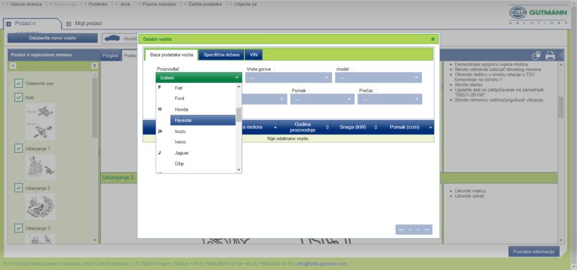
Task: Click manufacturer list down scroll arrow
Action: [239, 169]
